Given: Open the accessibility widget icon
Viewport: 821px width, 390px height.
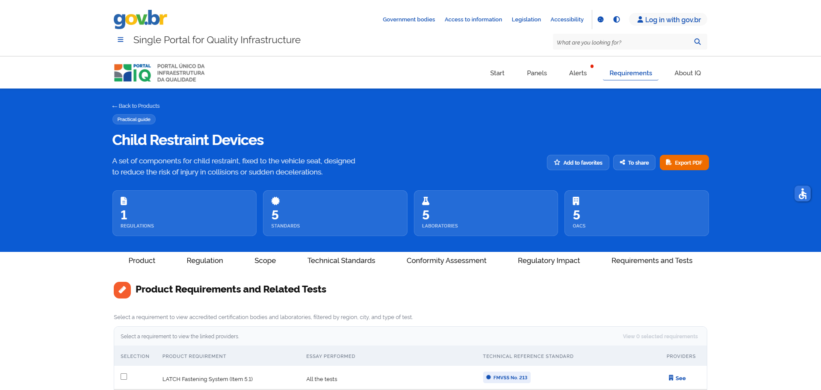Looking at the screenshot, I should point(803,194).
